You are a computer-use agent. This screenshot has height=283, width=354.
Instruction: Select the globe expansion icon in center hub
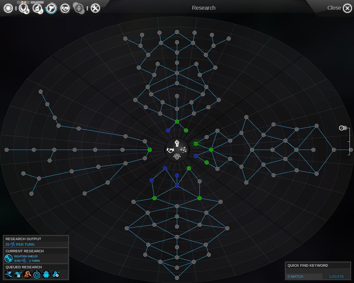(177, 157)
